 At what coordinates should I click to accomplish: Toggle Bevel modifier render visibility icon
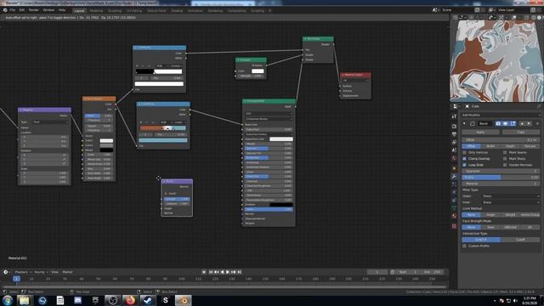[498, 123]
